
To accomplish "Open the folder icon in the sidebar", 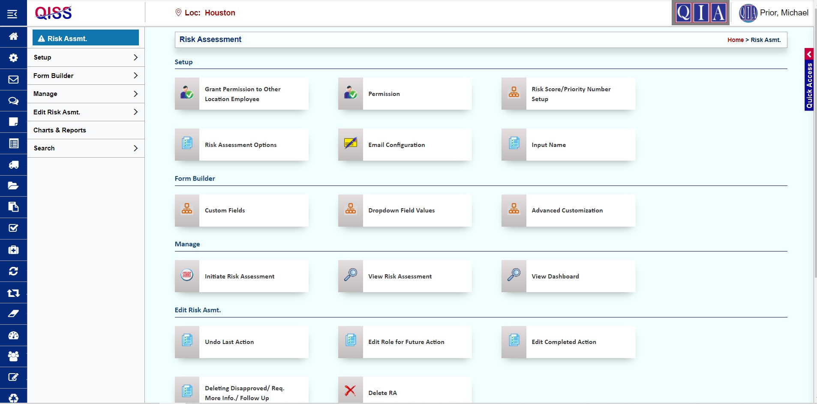I will 13,186.
